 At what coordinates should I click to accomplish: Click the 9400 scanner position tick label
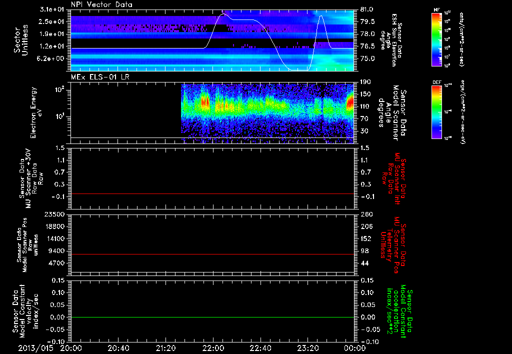click(x=56, y=251)
